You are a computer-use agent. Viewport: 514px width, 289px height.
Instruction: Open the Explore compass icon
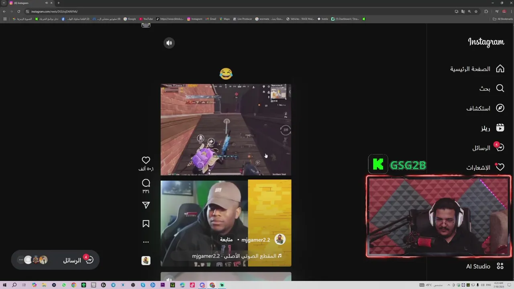(x=500, y=108)
